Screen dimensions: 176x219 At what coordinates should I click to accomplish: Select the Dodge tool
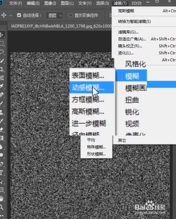[x=1, y=155]
